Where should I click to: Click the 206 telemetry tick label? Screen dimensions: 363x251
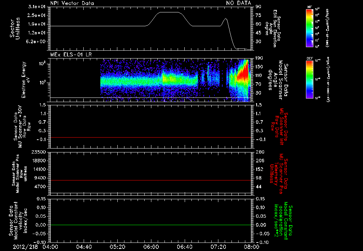(259, 161)
